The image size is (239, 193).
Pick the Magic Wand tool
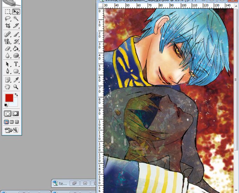click(16, 19)
